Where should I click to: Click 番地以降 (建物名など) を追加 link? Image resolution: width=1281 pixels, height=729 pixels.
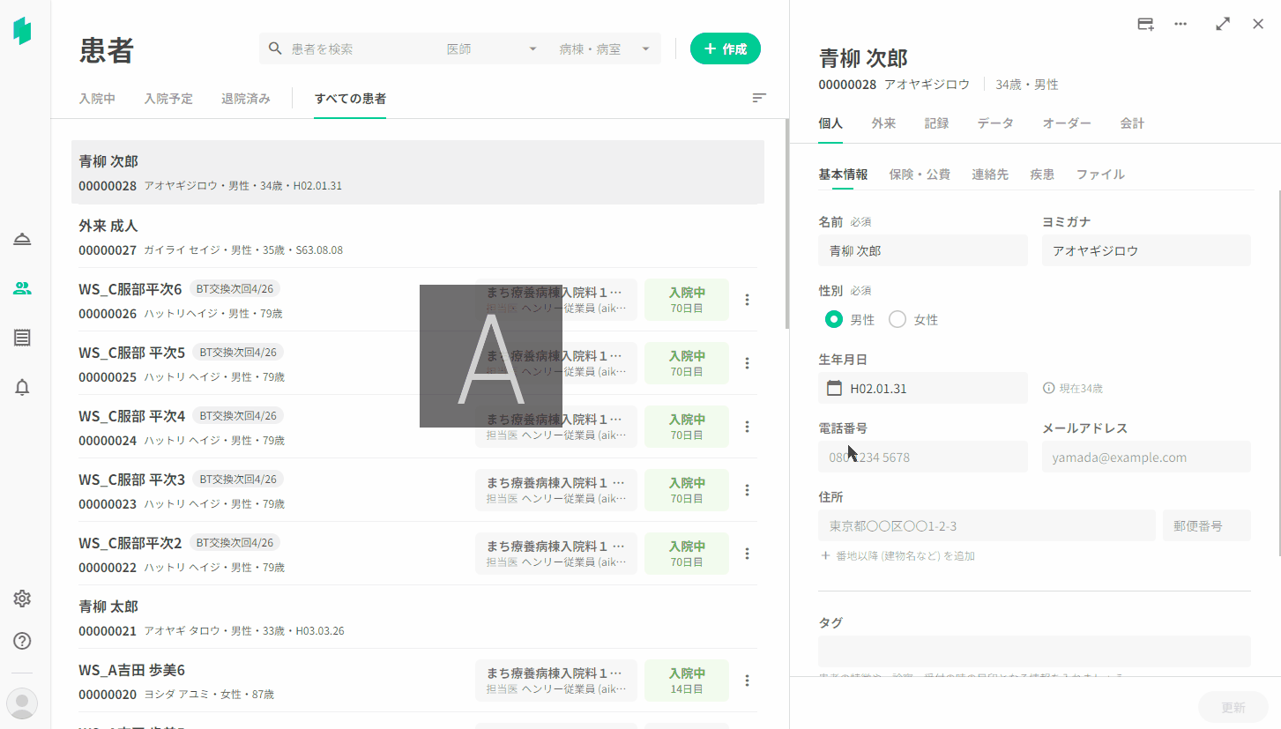(x=897, y=556)
